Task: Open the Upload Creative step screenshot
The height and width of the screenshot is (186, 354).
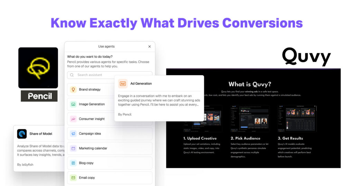Action: click(x=203, y=119)
